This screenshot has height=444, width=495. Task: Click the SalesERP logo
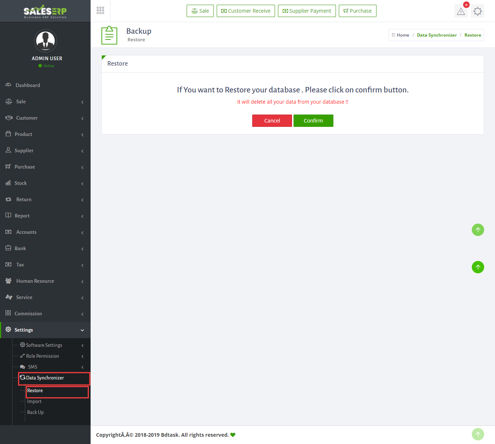pos(45,11)
